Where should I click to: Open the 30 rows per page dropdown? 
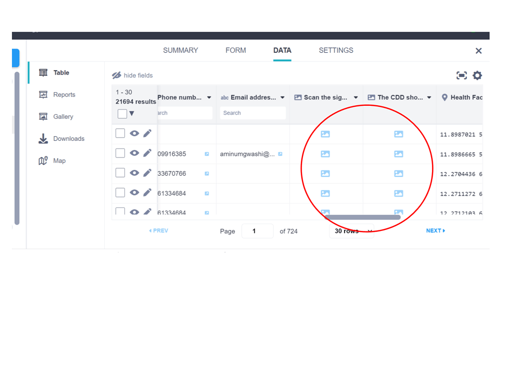(352, 230)
